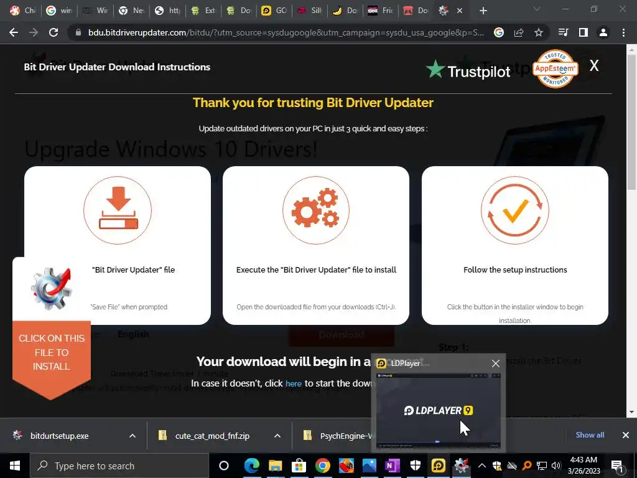Switch to the 'Ext' tab
637x478 pixels.
tap(203, 11)
